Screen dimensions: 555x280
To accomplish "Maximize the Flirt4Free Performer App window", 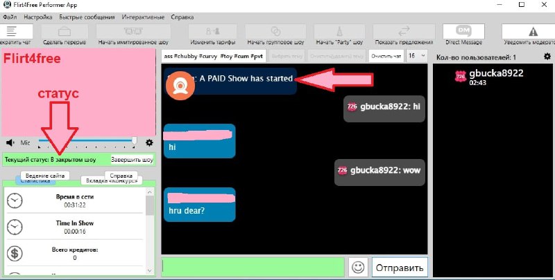I will 522,5.
